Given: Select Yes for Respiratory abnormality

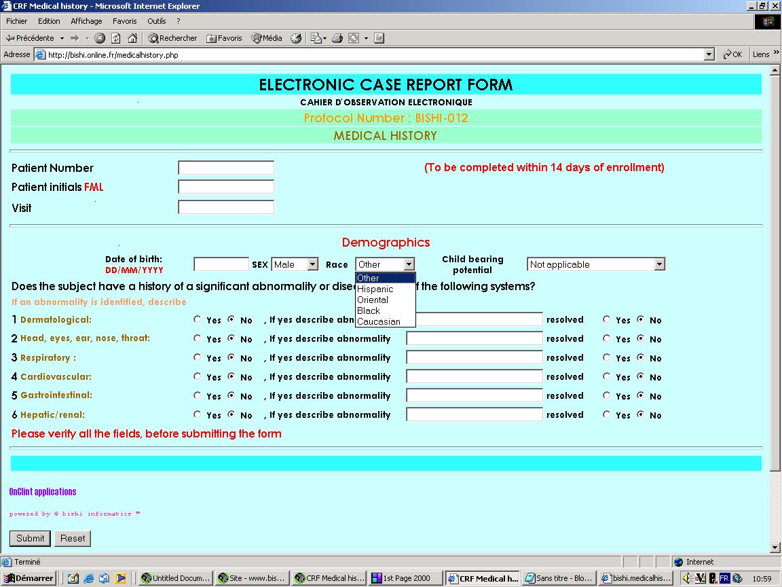Looking at the screenshot, I should (198, 357).
